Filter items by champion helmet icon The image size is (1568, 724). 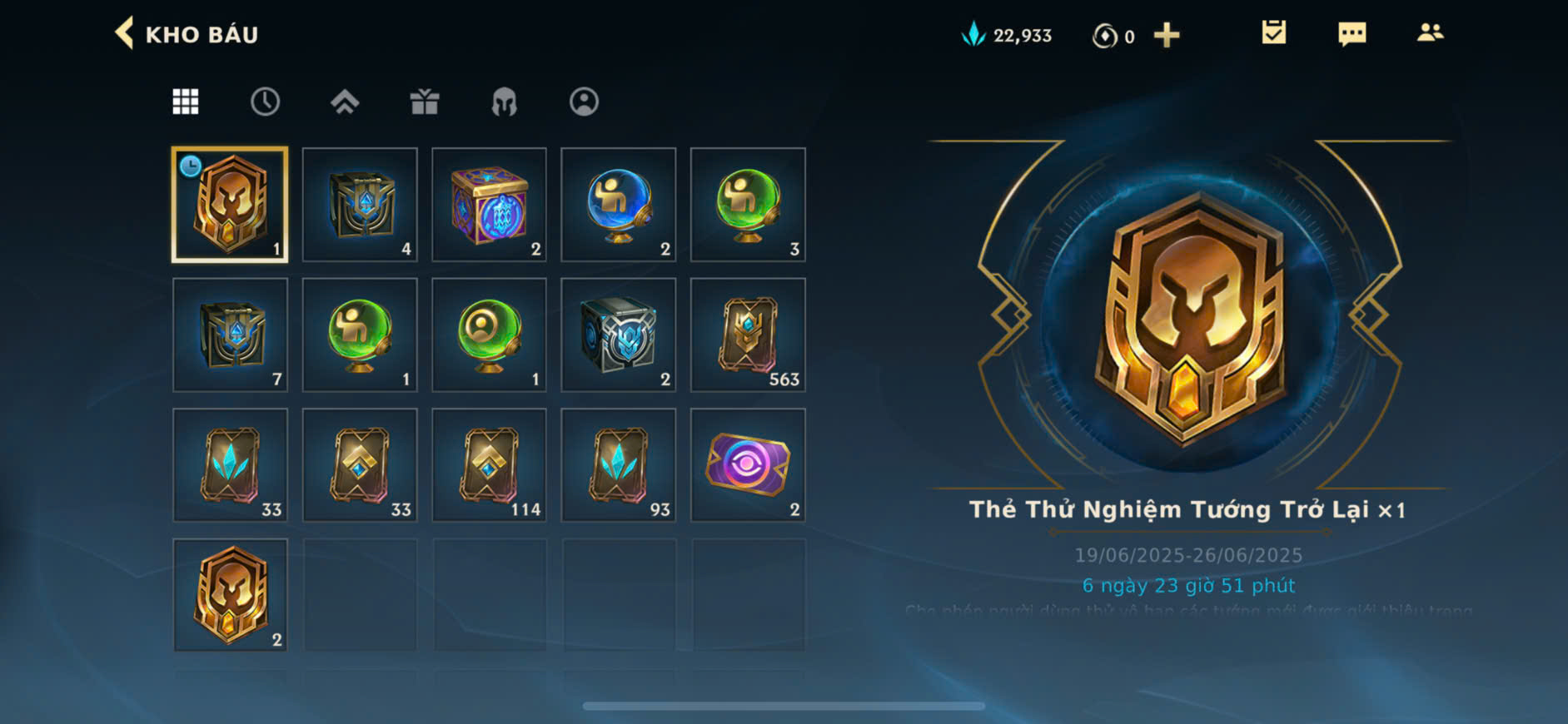point(504,102)
